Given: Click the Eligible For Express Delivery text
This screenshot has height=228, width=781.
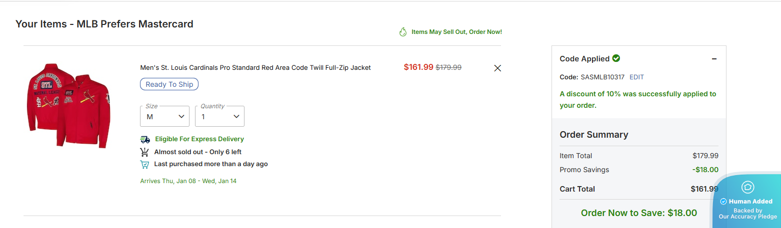Looking at the screenshot, I should pos(199,139).
